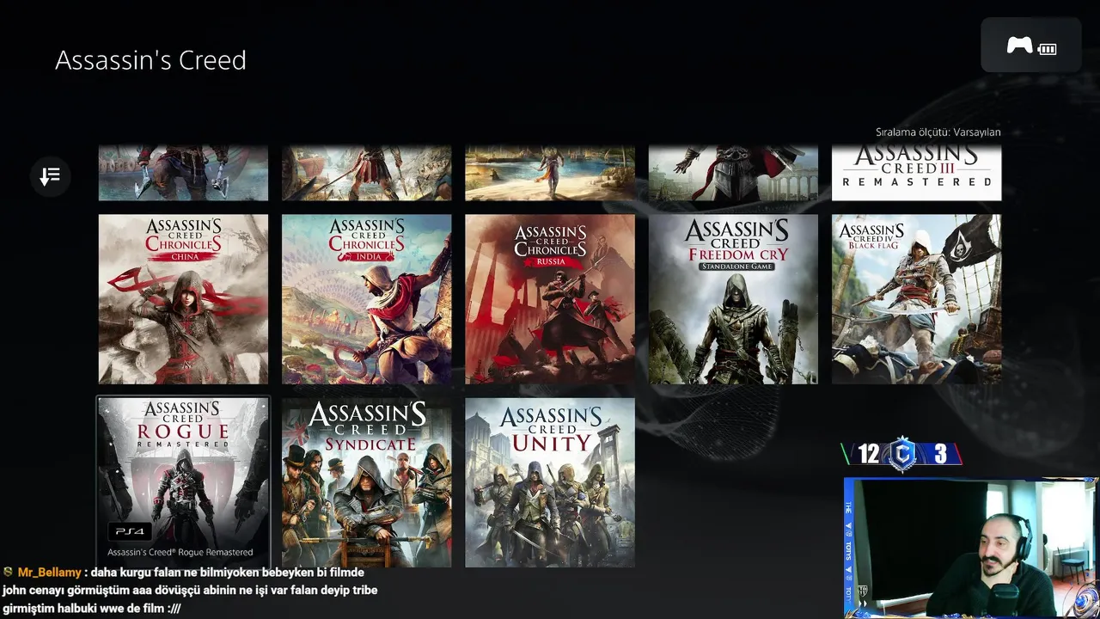Click the Sıralama ölçütü: Varsayılan label

pos(938,132)
